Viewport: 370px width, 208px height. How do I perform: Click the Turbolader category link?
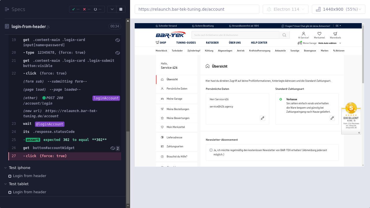(x=177, y=51)
